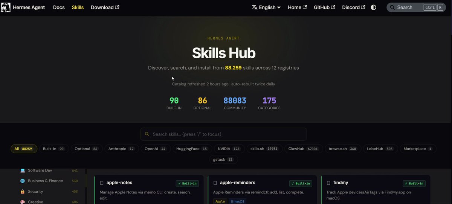Filter by skills.sh registry chip
Viewport: 452px width, 204px height.
(264, 149)
